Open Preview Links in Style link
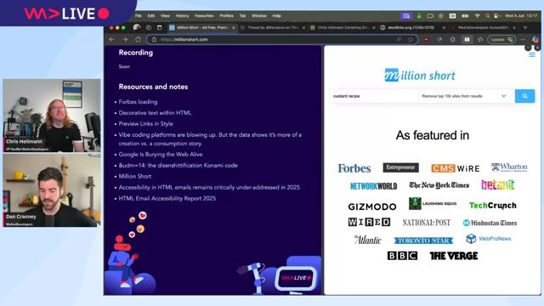Screen dimensions: 544x306 (145, 124)
